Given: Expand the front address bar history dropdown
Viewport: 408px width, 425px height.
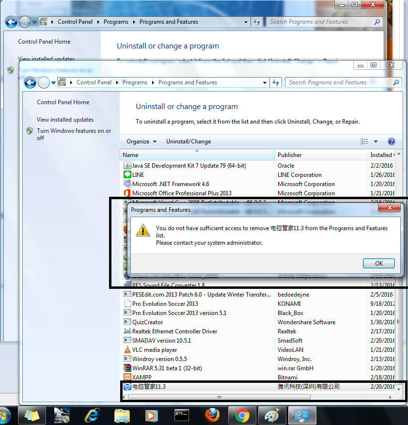Looking at the screenshot, I should click(x=265, y=82).
